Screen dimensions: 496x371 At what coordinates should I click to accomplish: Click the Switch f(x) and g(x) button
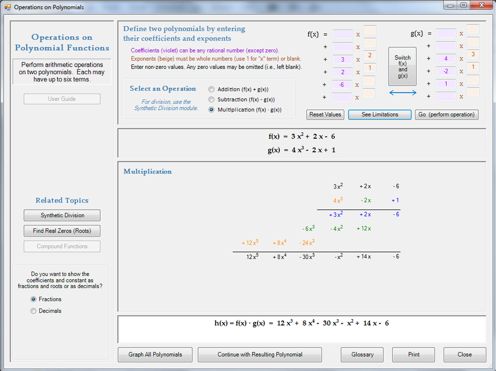click(402, 67)
